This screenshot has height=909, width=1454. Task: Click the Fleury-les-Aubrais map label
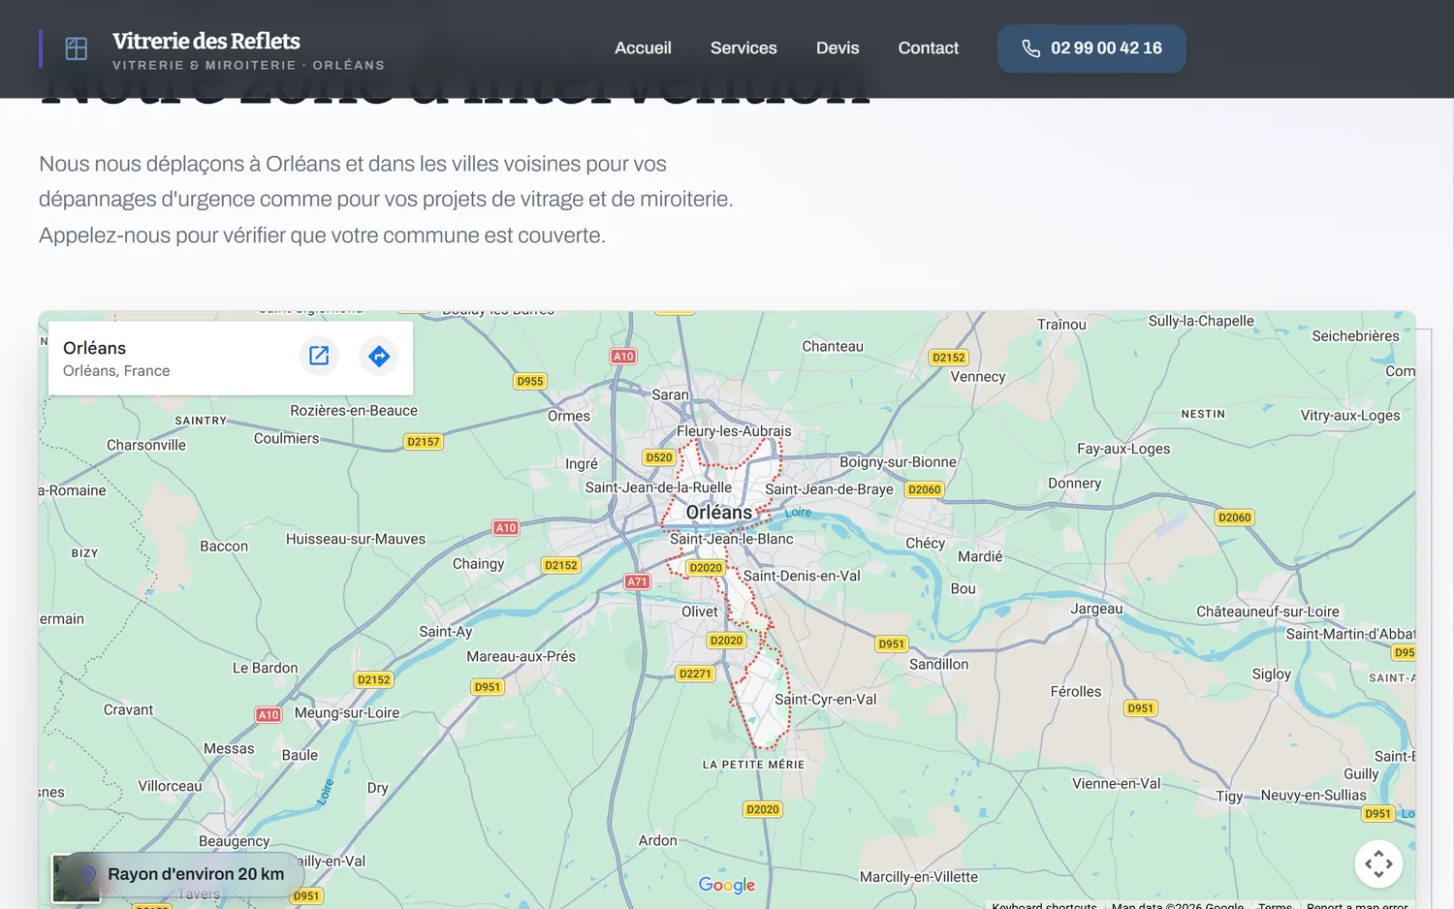pyautogui.click(x=734, y=431)
